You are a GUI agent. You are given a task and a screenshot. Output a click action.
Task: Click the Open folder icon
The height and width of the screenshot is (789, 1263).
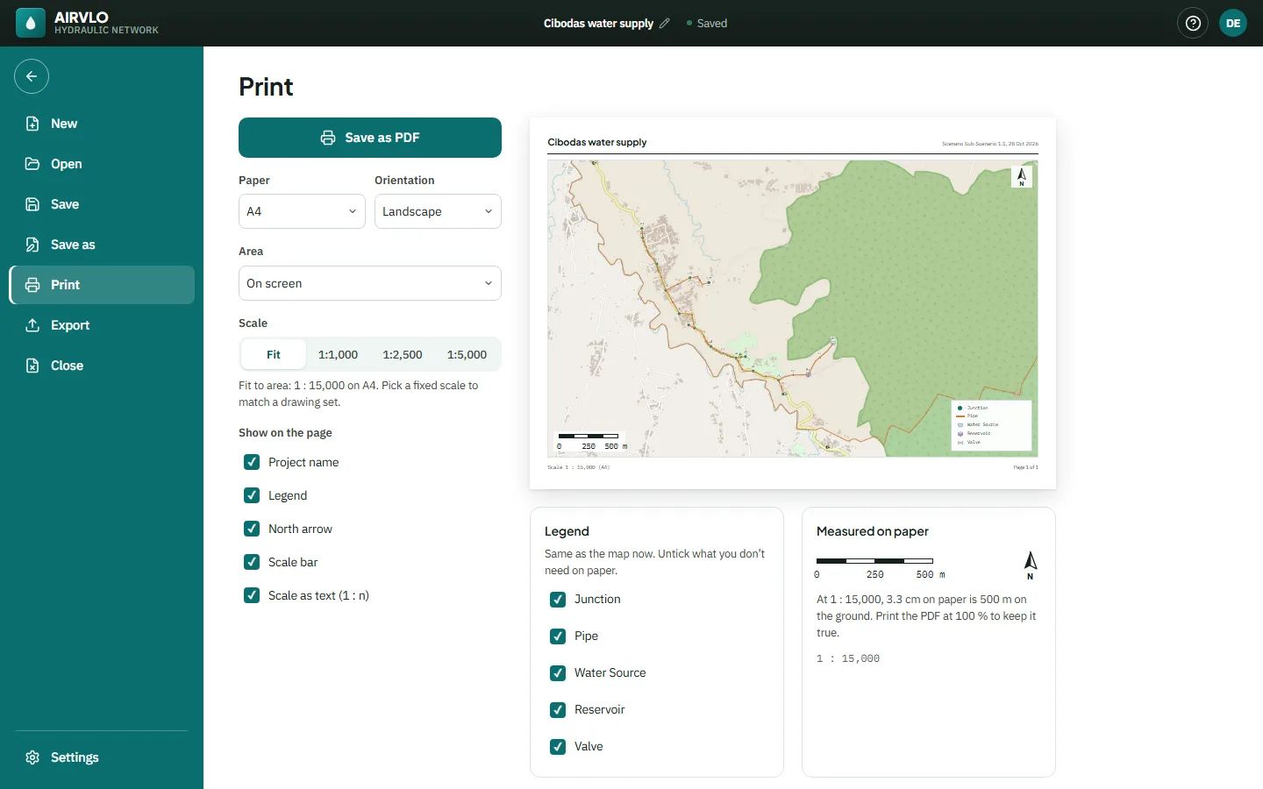pos(32,164)
